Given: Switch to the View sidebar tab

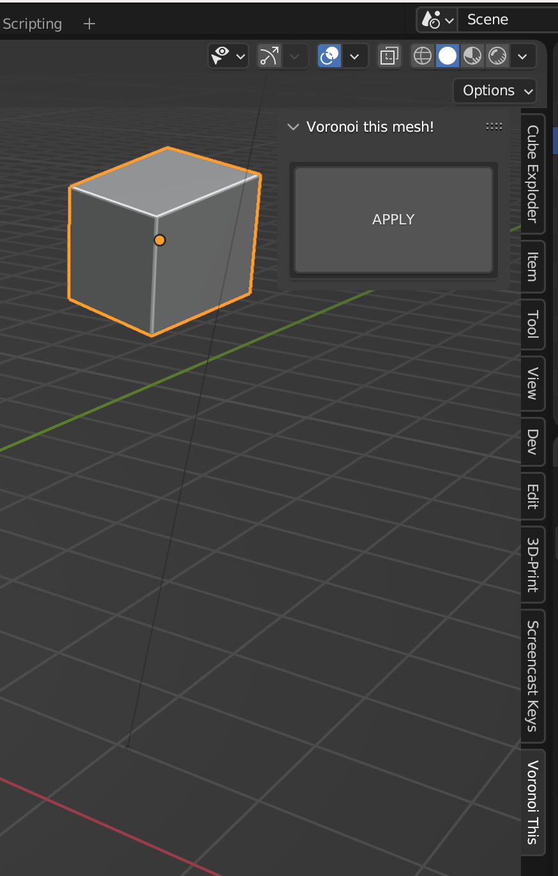Looking at the screenshot, I should [x=532, y=383].
